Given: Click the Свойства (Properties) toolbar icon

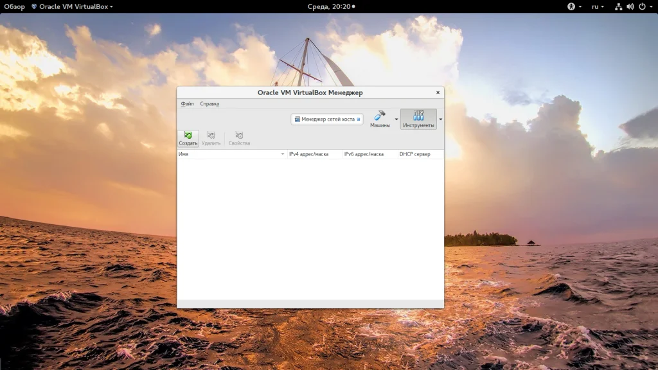Looking at the screenshot, I should 239,136.
